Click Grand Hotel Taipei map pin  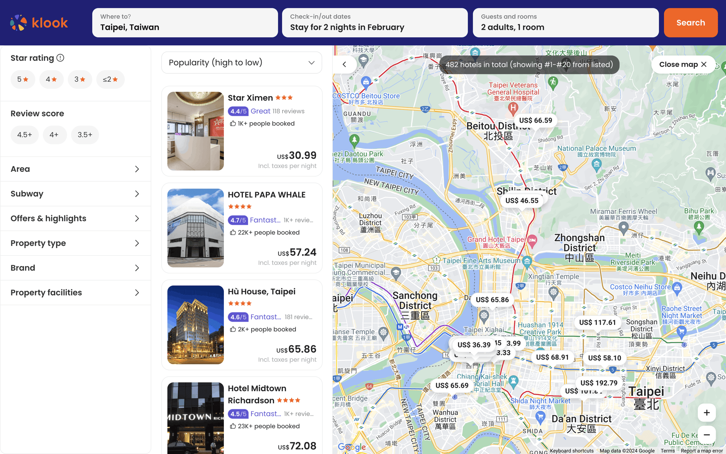(x=532, y=240)
